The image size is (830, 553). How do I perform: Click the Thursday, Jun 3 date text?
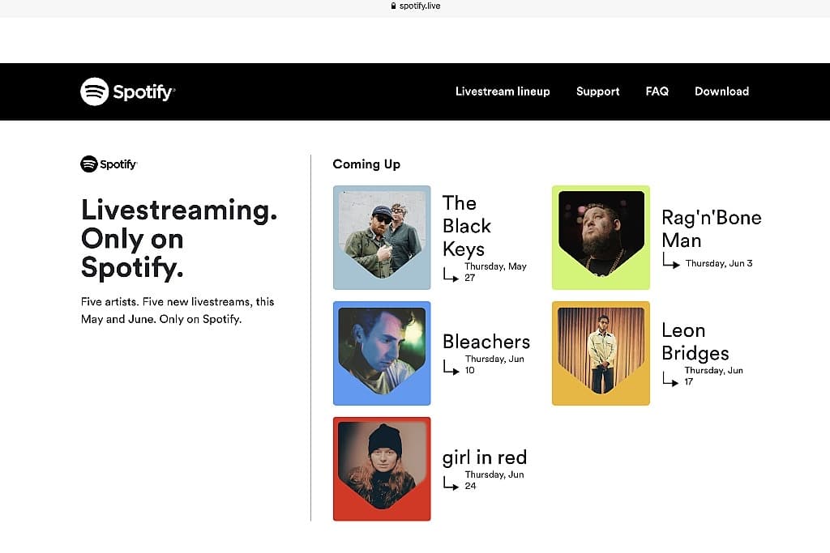click(719, 263)
